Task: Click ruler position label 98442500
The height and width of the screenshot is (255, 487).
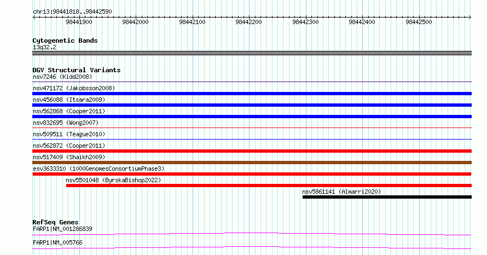Action: [419, 22]
